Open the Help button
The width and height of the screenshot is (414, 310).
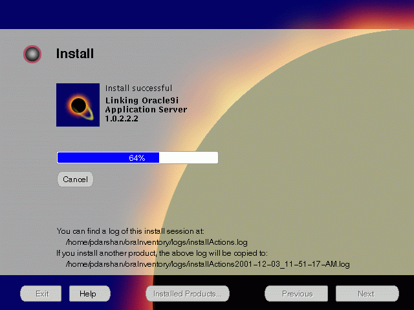[x=89, y=294]
